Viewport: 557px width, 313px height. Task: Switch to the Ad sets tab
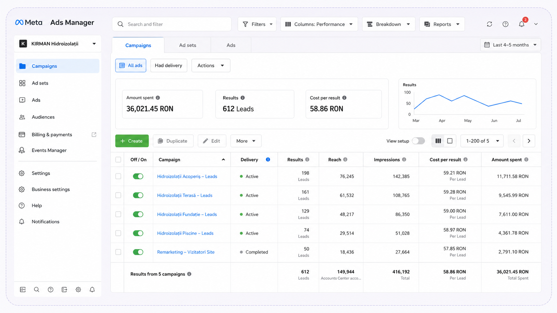click(188, 45)
